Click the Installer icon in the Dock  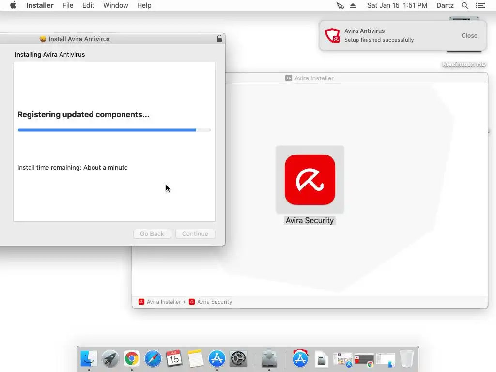click(x=269, y=358)
